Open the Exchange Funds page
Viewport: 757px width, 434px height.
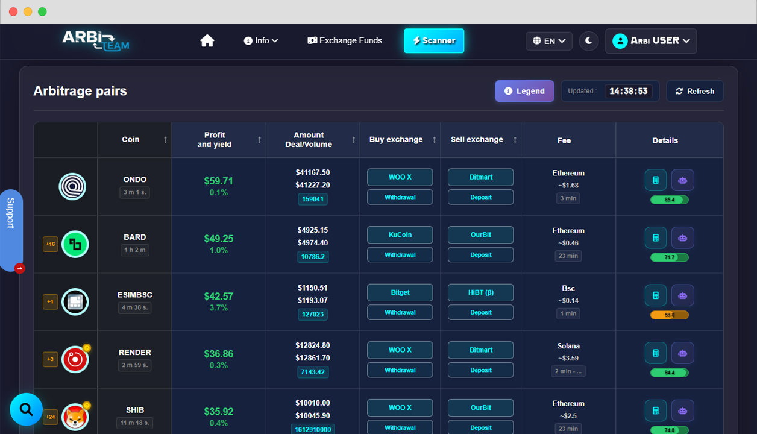(345, 40)
